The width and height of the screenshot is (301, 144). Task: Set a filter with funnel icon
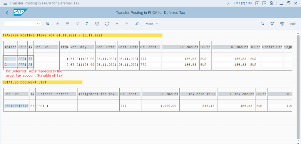[77, 24]
